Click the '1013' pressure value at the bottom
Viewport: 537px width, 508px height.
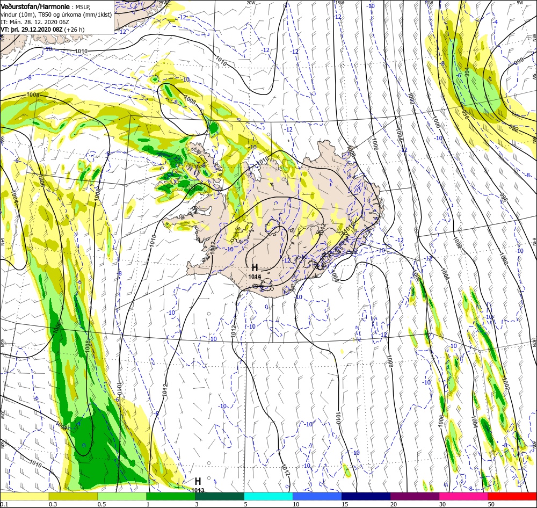click(x=198, y=490)
